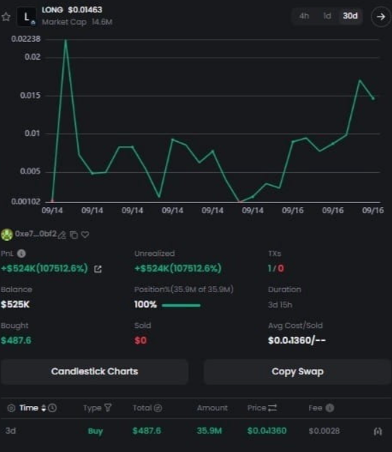
Task: Click the chart peak near 0.02238
Action: click(66, 41)
